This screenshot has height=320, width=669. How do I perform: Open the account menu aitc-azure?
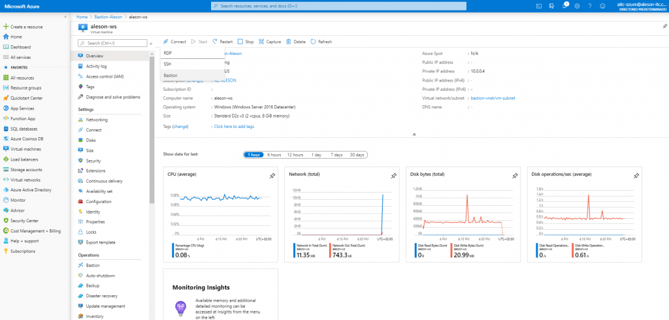(642, 6)
